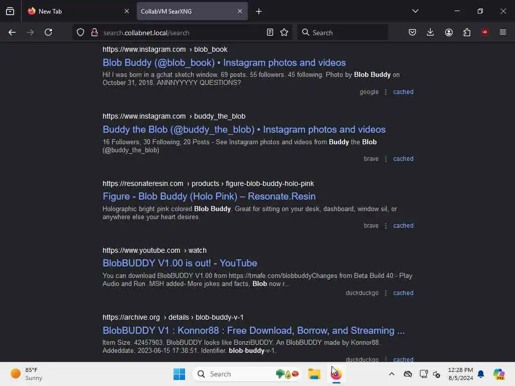The height and width of the screenshot is (386, 515).
Task: Open the list all tabs dropdown arrow
Action: [415, 11]
